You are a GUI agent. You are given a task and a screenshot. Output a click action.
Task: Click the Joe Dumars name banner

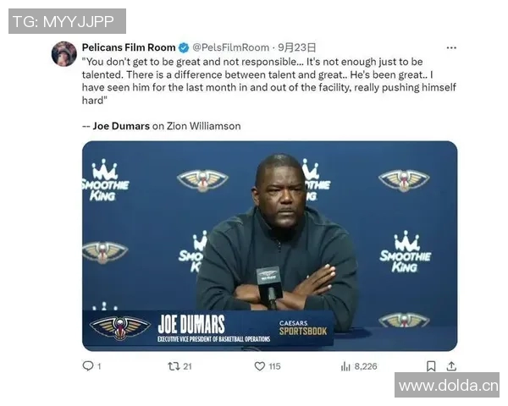pyautogui.click(x=191, y=324)
